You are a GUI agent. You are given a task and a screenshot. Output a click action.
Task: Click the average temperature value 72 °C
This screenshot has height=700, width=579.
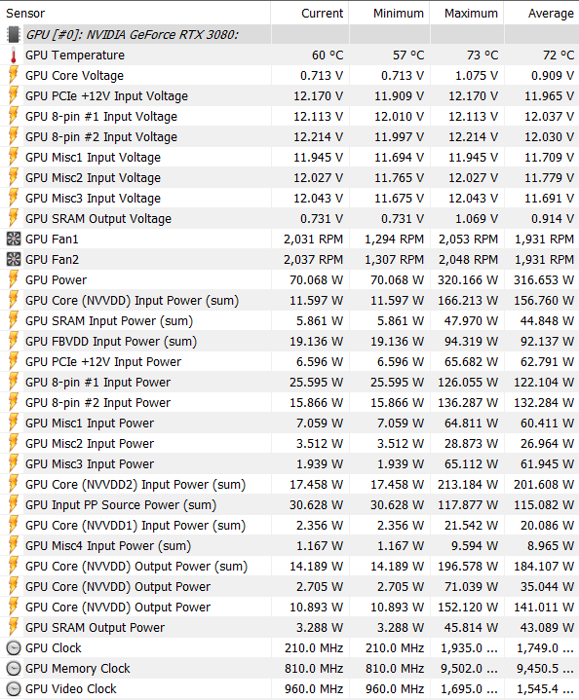coord(559,55)
